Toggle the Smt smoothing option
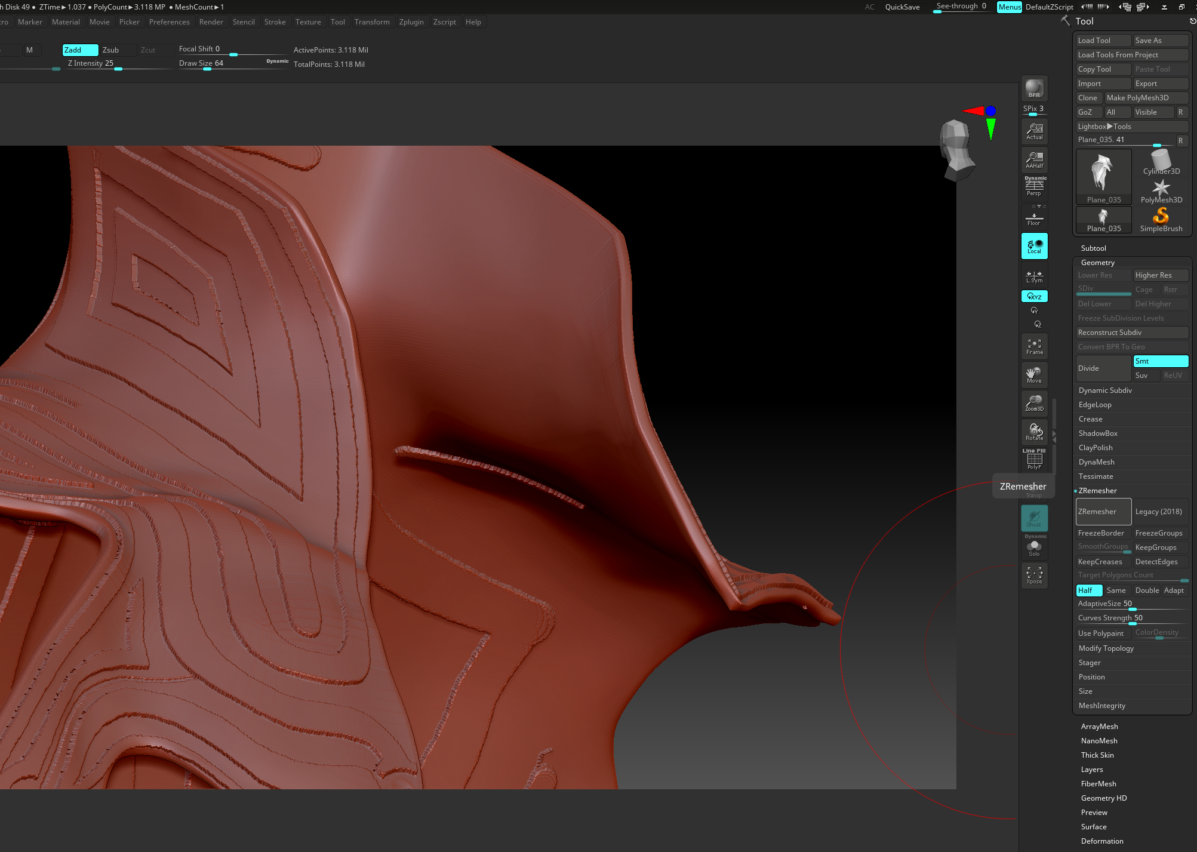 pos(1160,361)
